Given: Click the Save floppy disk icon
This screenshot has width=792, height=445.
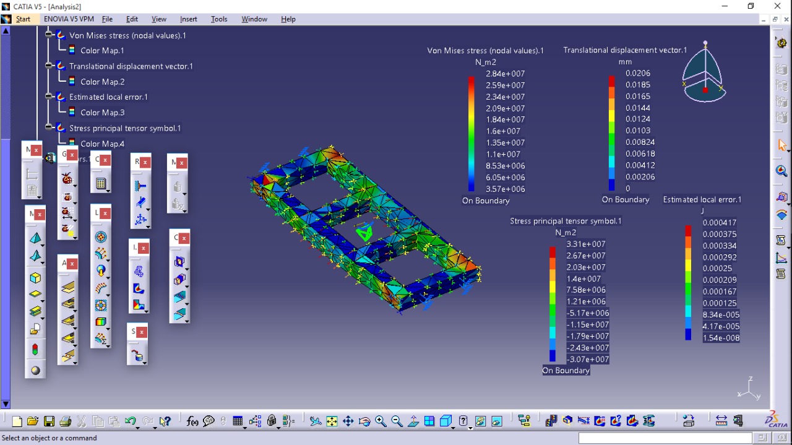Looking at the screenshot, I should pyautogui.click(x=49, y=421).
